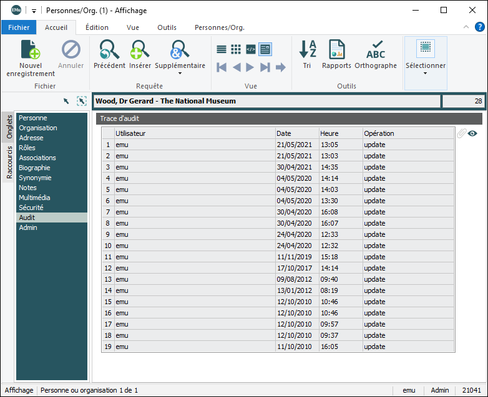The height and width of the screenshot is (397, 488).
Task: Collapse the ribbon with the chevron arrow
Action: pyautogui.click(x=466, y=27)
